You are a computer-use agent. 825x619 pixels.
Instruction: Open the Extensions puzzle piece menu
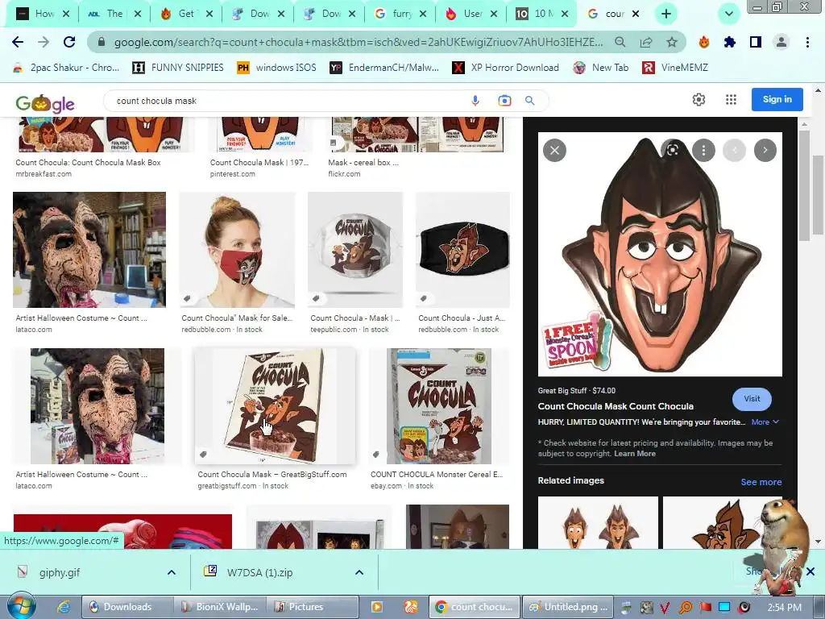(730, 42)
